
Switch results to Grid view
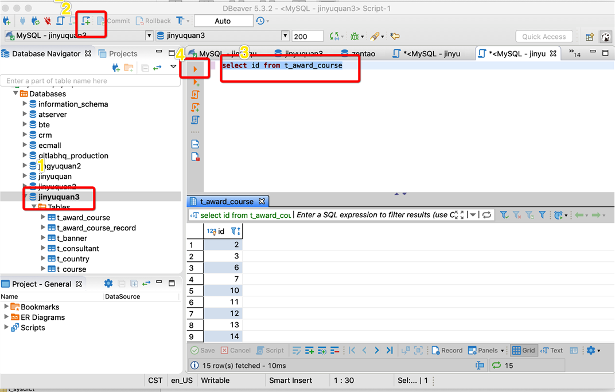point(524,350)
